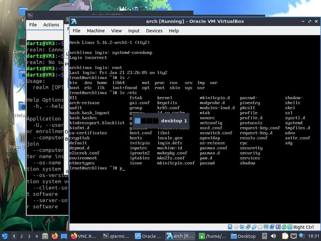The image size is (321, 241).
Task: Switch to desktop 2 in the pager
Action: 22,236
